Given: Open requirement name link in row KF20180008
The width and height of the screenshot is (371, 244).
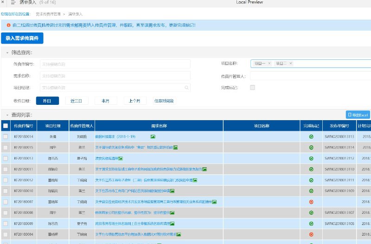Looking at the screenshot, I should tap(133, 213).
